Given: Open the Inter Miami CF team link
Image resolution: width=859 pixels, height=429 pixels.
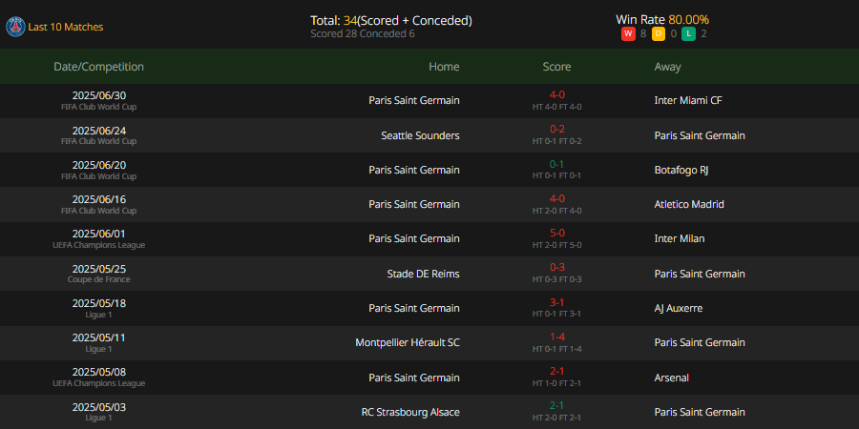Looking at the screenshot, I should 688,101.
